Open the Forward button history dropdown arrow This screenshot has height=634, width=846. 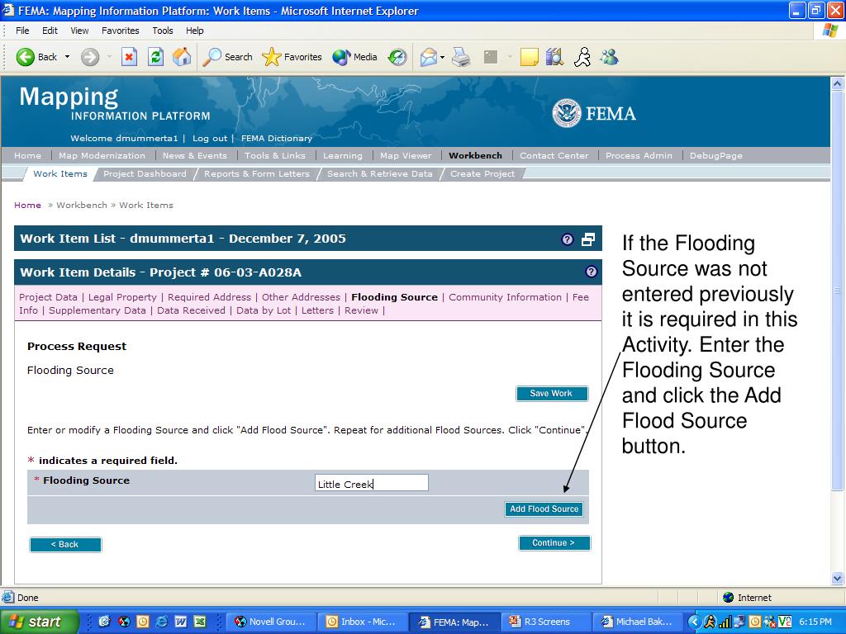(x=109, y=57)
